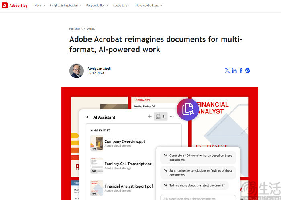Click the article headline text

156,44
